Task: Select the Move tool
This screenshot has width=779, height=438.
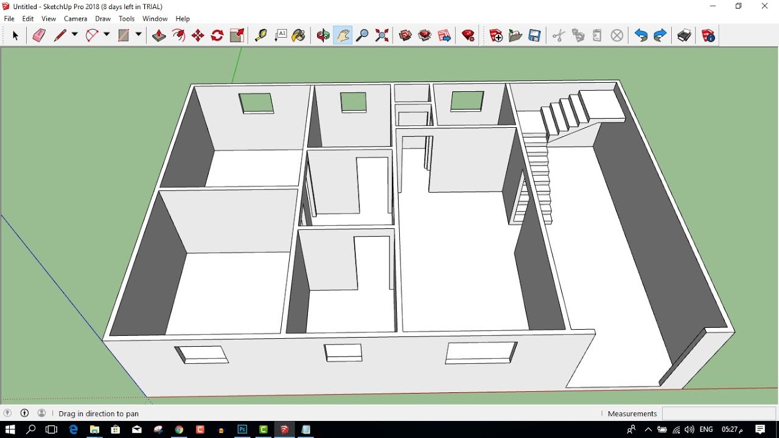Action: 198,36
